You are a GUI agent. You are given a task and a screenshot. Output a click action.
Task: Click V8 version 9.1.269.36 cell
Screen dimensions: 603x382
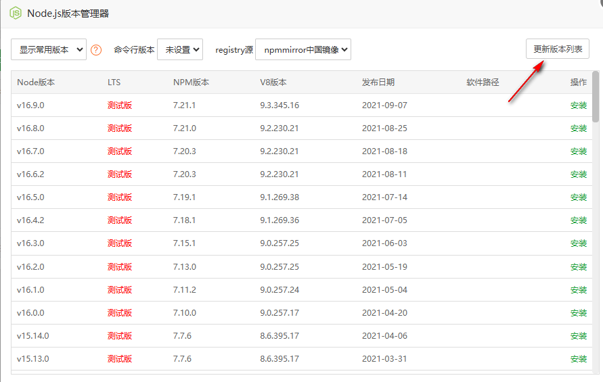tap(280, 220)
